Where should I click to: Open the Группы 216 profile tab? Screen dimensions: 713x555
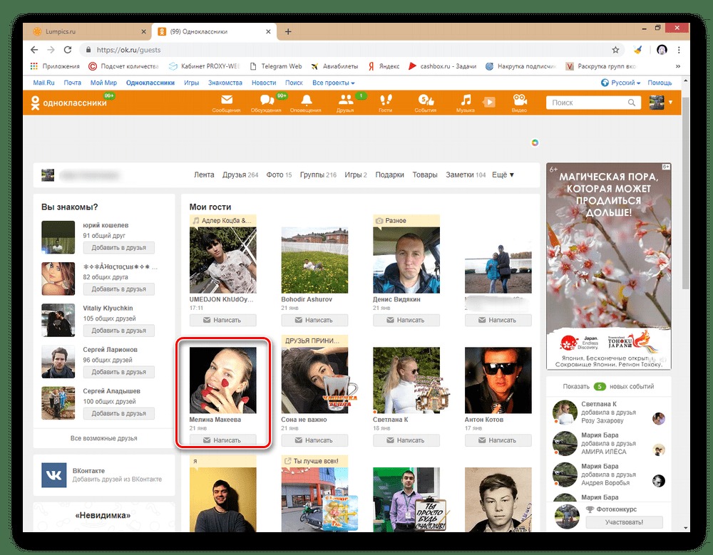tap(318, 175)
